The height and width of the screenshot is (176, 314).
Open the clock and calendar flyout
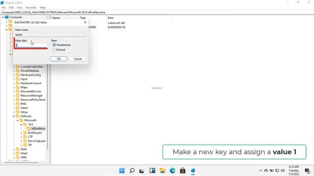click(x=294, y=171)
